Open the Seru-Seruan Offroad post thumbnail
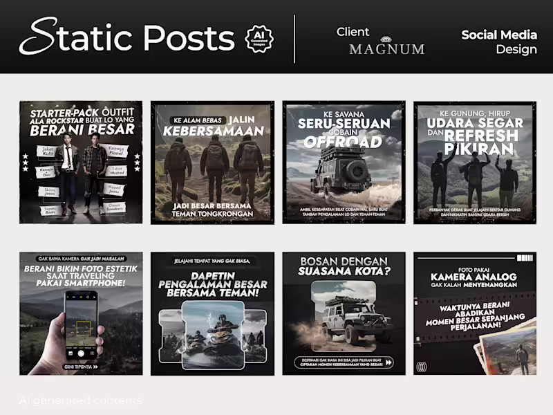The width and height of the screenshot is (553, 415). pos(344,163)
